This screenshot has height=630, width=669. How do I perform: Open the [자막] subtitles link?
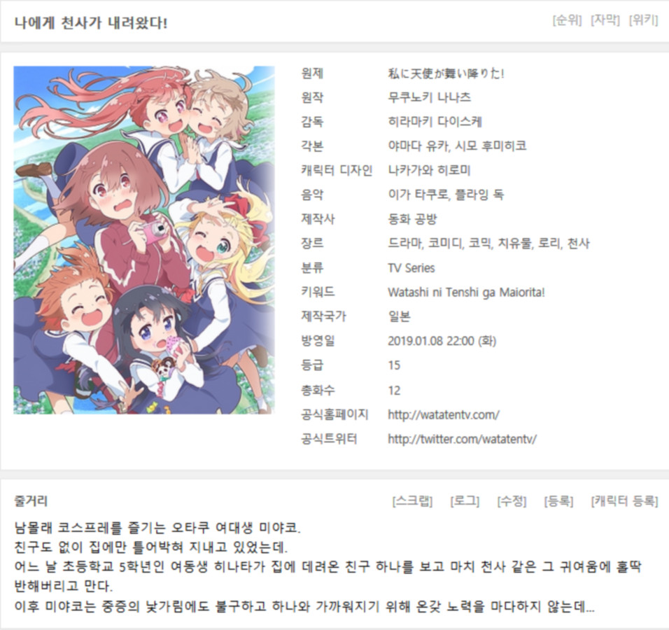tap(605, 20)
